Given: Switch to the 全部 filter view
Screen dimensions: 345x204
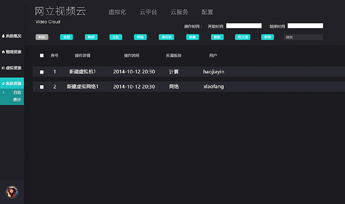Looking at the screenshot, I should click(x=67, y=37).
